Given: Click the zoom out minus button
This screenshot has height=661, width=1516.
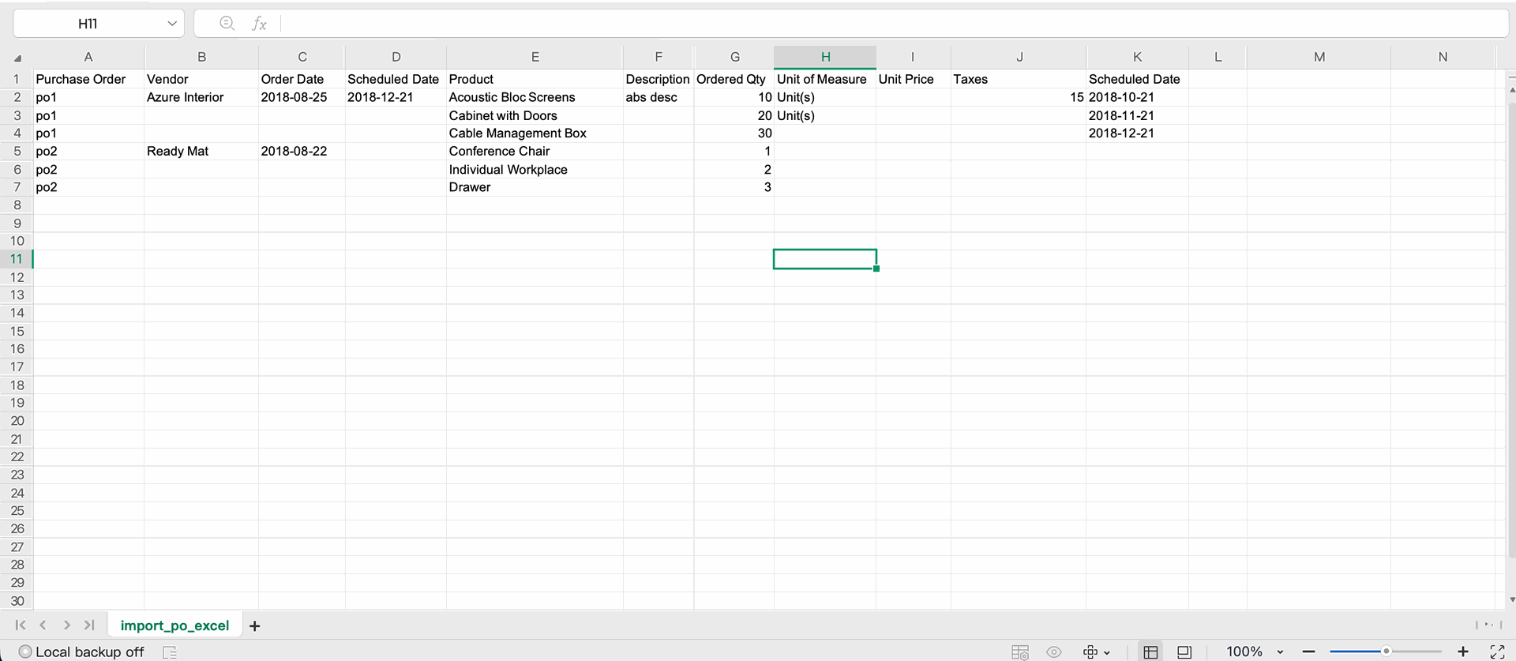Looking at the screenshot, I should point(1309,652).
